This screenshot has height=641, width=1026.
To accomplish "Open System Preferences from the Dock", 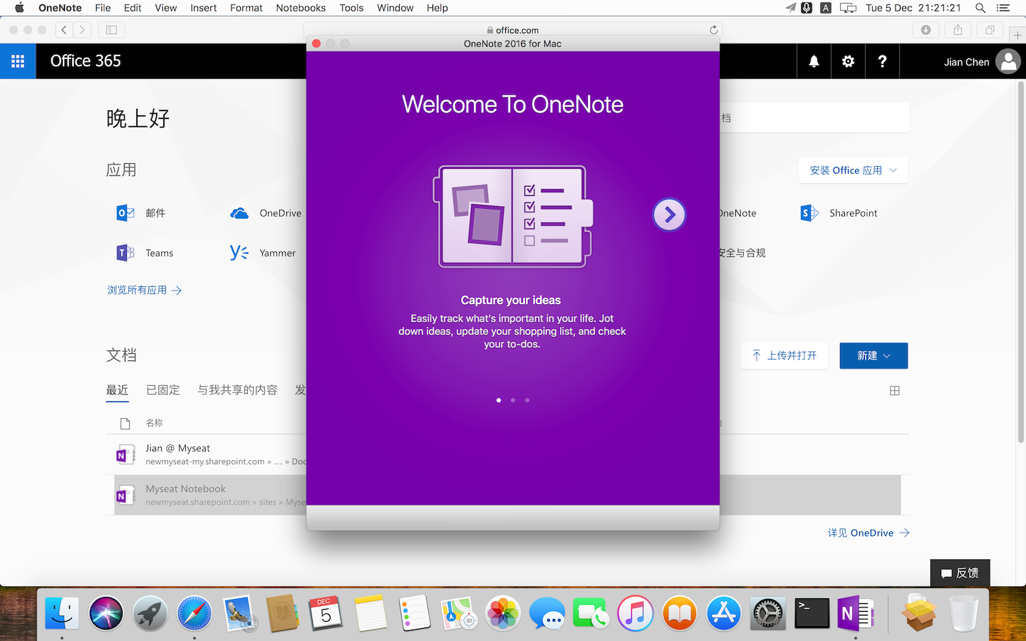I will coord(768,613).
